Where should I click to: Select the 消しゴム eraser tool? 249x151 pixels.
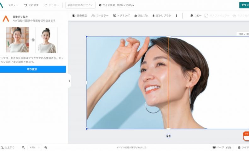[141, 15]
